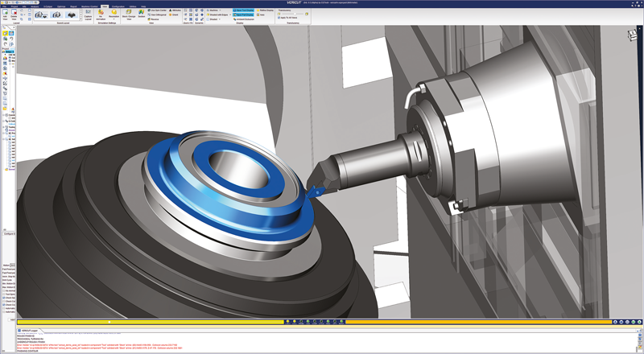
Task: Click the Attributes icon
Action: (x=175, y=10)
